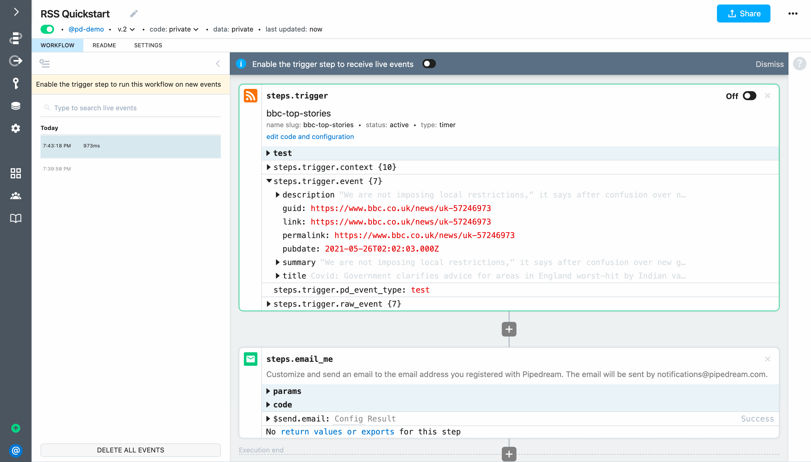Open the database (Data Stores) sidebar icon

click(15, 106)
